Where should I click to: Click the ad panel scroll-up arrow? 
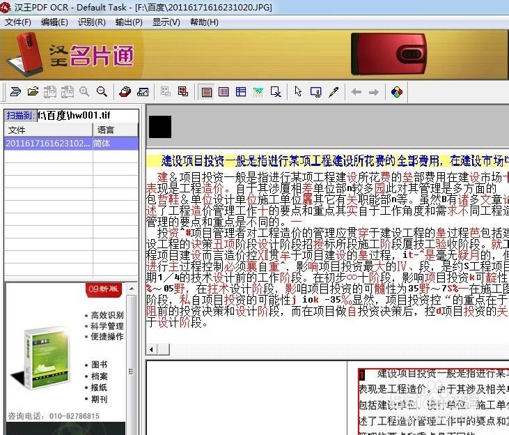(x=132, y=289)
